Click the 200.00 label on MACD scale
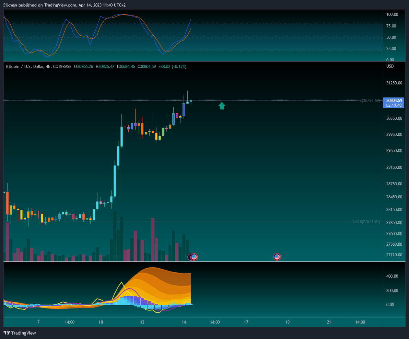 (392, 291)
